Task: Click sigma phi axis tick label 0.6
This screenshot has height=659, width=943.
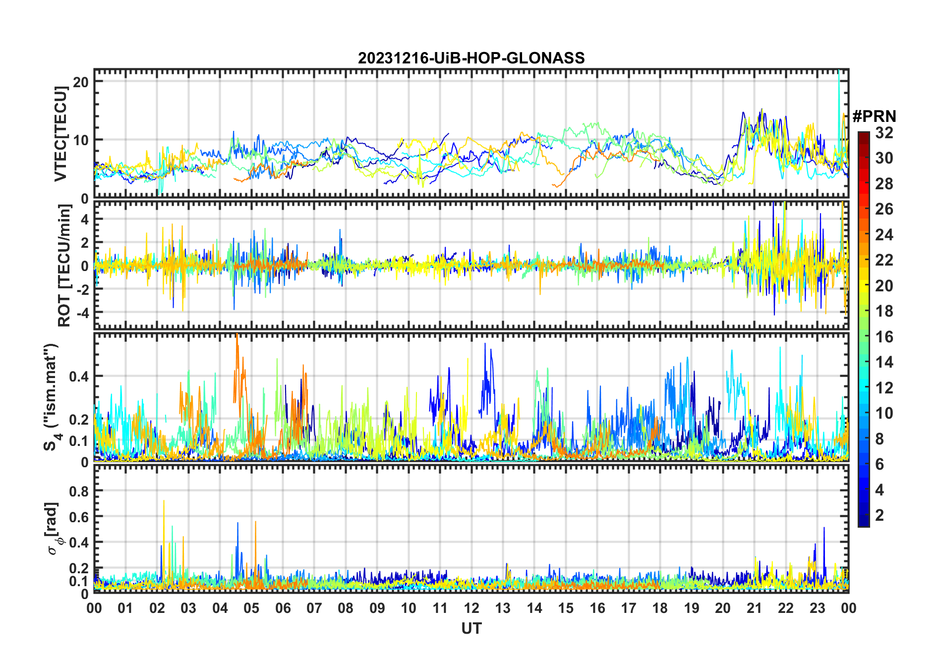Action: (x=79, y=517)
